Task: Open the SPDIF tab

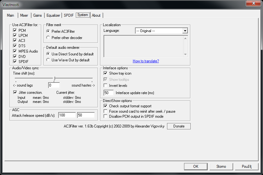Action: point(69,15)
